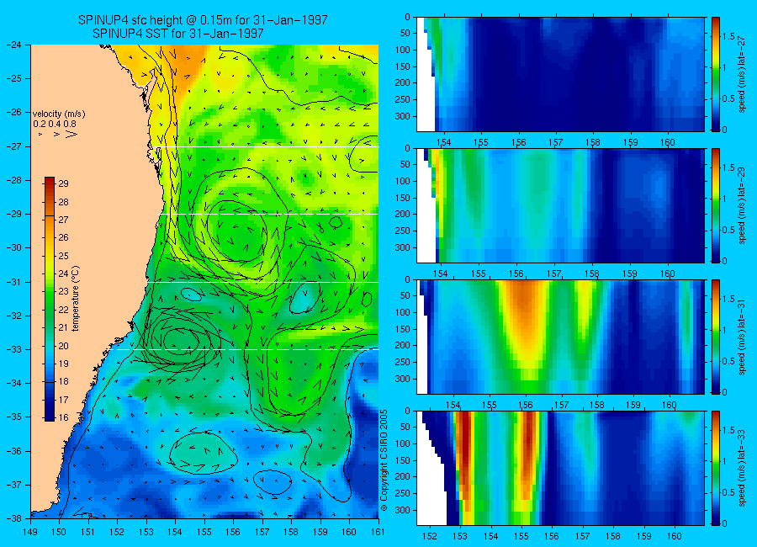This screenshot has width=757, height=547.
Task: Click the 'speed (m/s) lat=-33' label
Action: [743, 468]
